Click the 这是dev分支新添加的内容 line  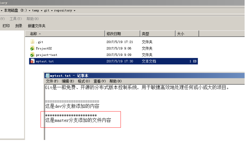point(72,106)
